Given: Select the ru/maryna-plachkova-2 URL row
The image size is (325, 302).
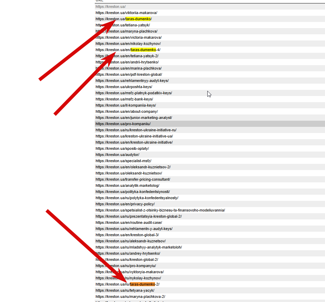Looking at the screenshot, I should [210, 297].
